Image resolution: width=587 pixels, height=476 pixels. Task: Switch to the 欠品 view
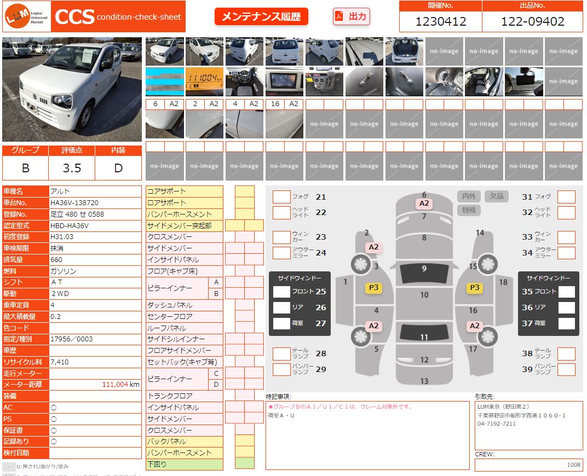tap(496, 196)
